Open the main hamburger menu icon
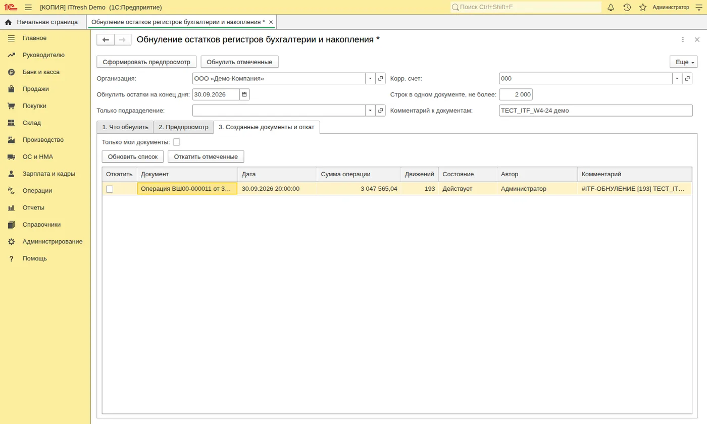 [x=28, y=7]
